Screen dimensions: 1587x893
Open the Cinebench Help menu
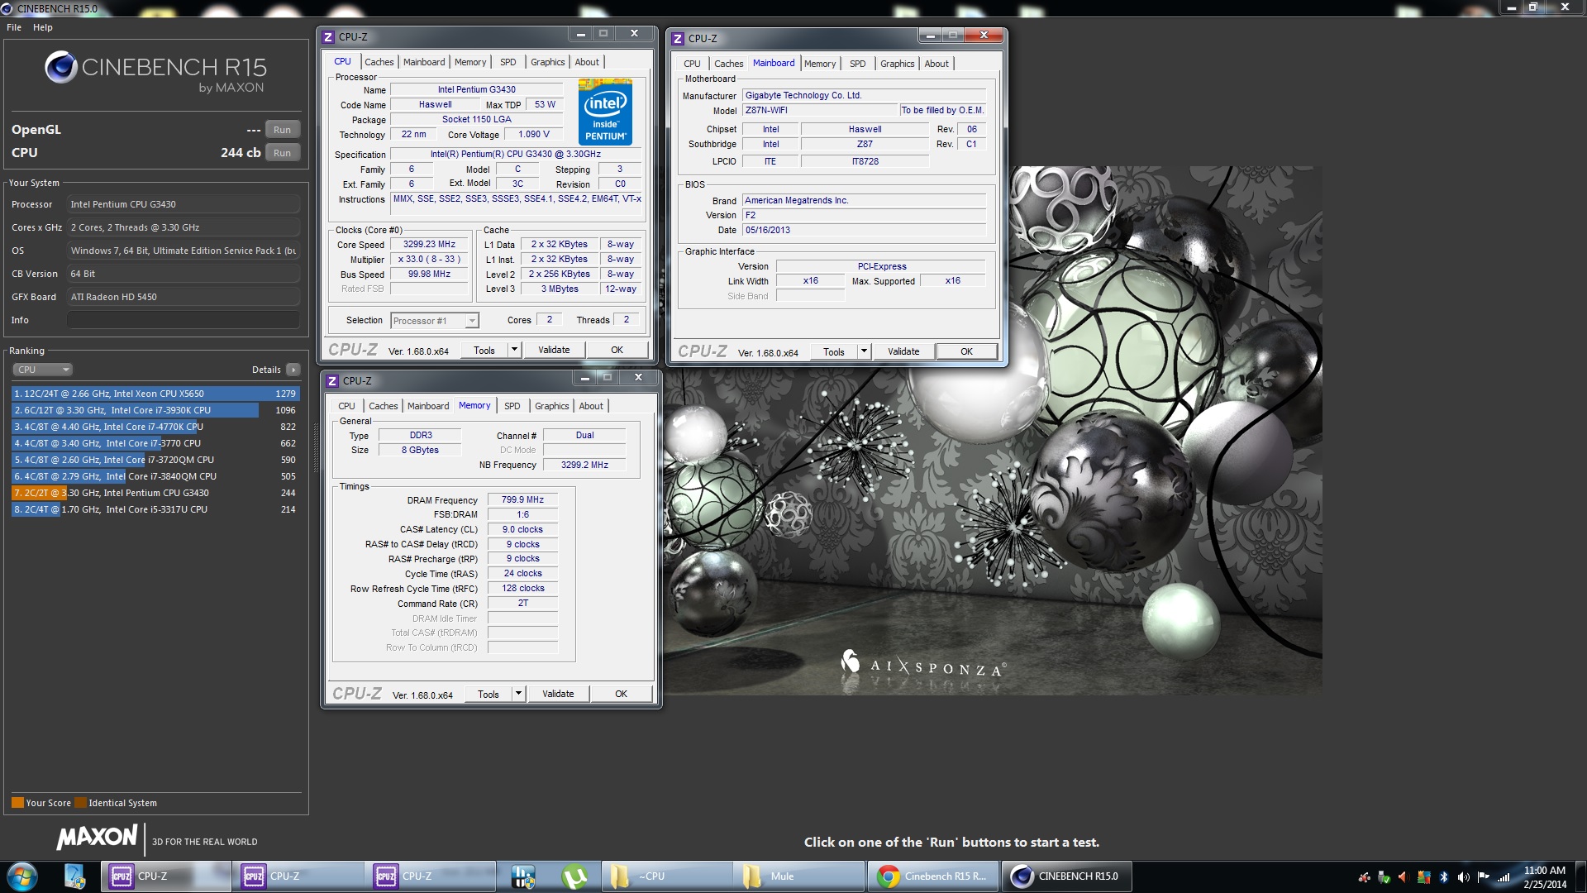pyautogui.click(x=43, y=27)
